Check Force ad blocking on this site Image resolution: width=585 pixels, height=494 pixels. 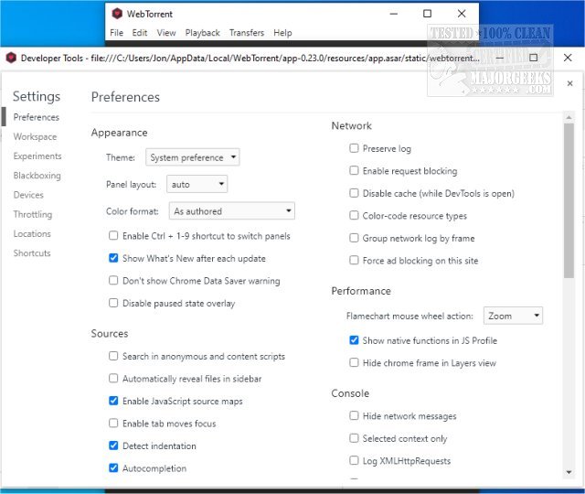354,260
